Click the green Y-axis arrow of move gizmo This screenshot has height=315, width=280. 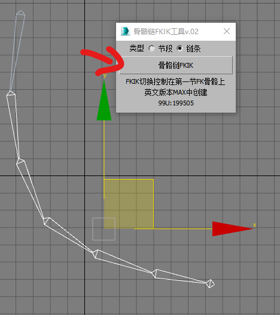point(104,101)
